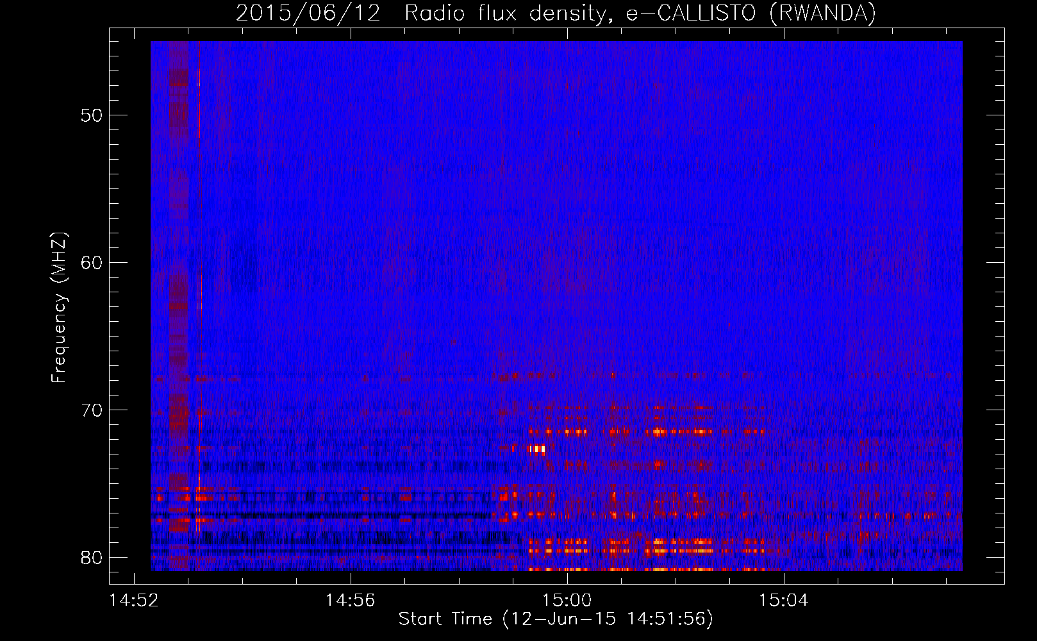This screenshot has height=641, width=1037.
Task: Click the bright white burst near 73 MHz
Action: tap(537, 449)
